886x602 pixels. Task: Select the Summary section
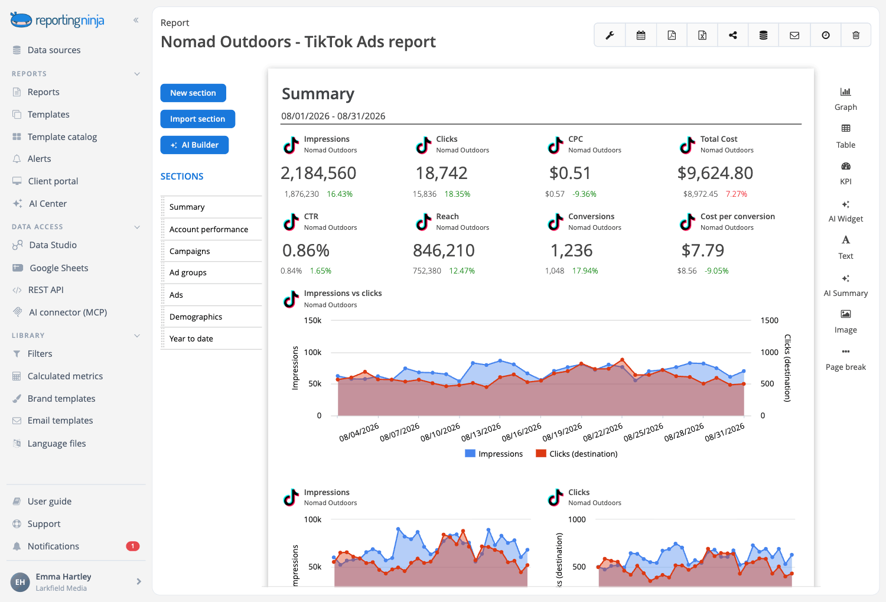[211, 207]
